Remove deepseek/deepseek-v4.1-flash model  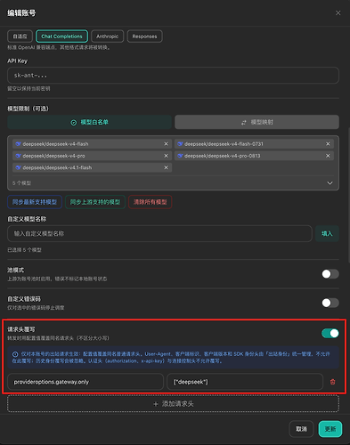point(166,167)
